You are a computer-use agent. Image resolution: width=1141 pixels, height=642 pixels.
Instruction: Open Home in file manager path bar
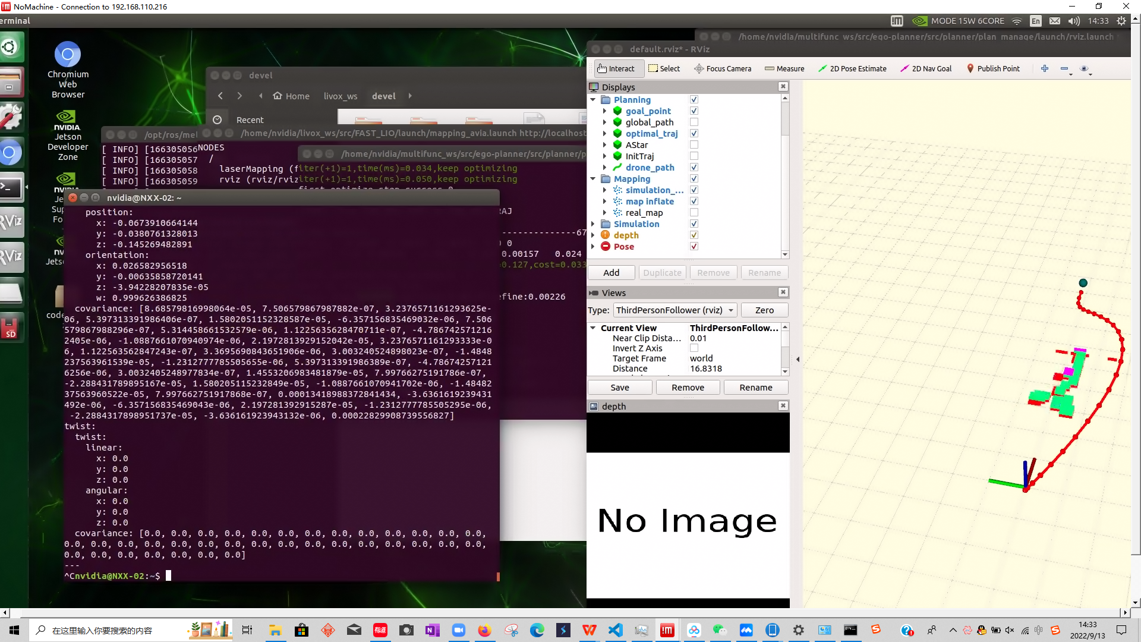click(x=291, y=96)
